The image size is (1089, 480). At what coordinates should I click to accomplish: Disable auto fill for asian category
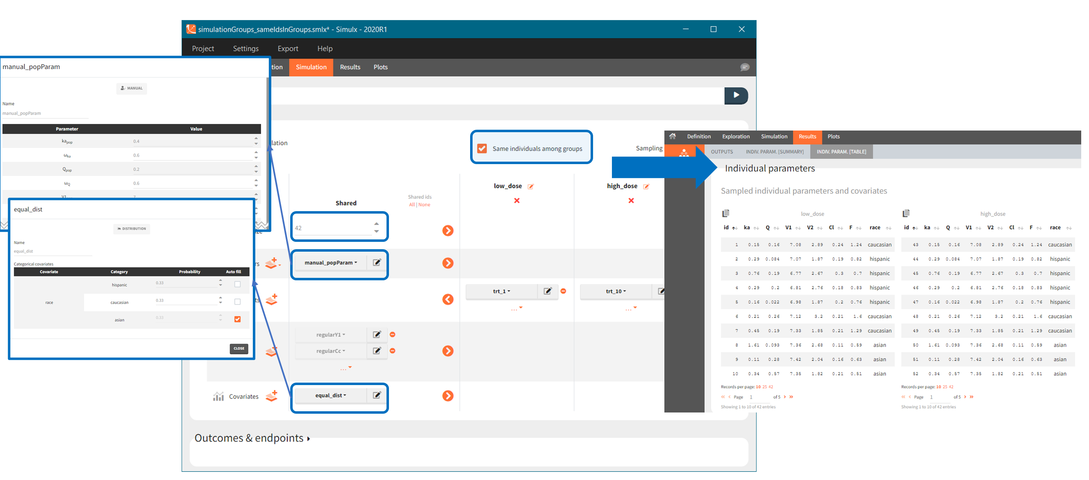click(x=238, y=319)
